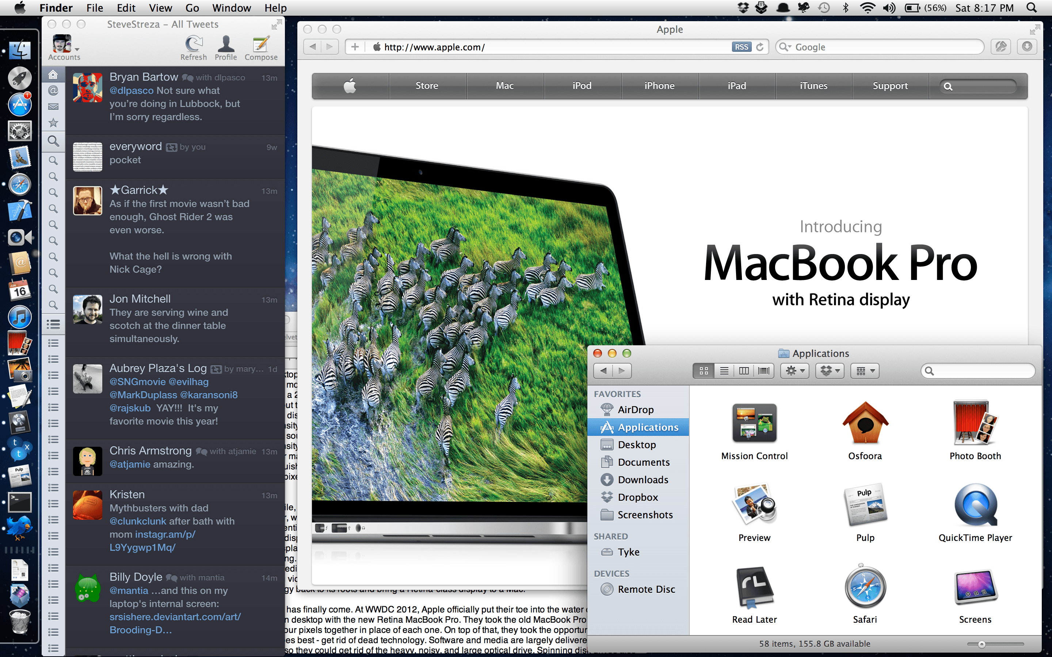
Task: Open iTunes tab on Apple website
Action: [x=813, y=86]
